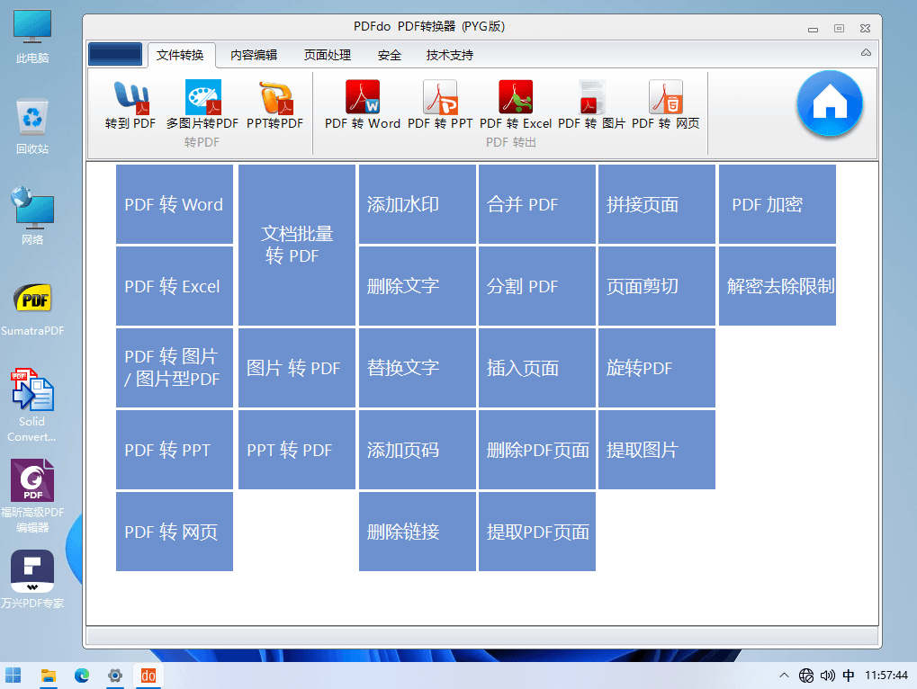Select the PPT转PDF ribbon icon

click(274, 105)
